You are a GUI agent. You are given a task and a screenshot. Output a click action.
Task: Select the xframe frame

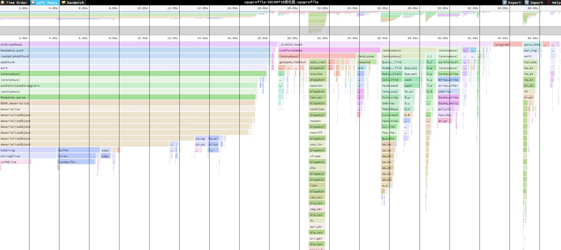317,156
